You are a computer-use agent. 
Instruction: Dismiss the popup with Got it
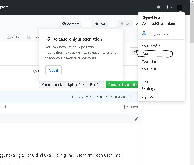coord(53,70)
